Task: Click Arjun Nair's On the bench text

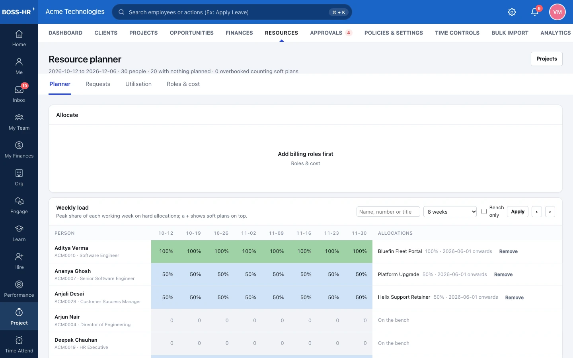Action: click(x=394, y=320)
